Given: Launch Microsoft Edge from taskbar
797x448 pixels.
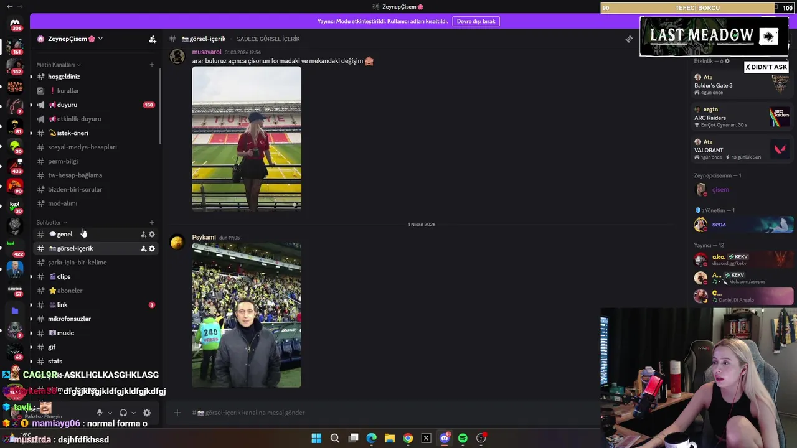Looking at the screenshot, I should [372, 438].
